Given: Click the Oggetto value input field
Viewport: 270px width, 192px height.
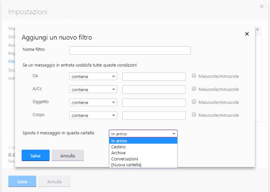Looking at the screenshot, I should [x=154, y=102].
